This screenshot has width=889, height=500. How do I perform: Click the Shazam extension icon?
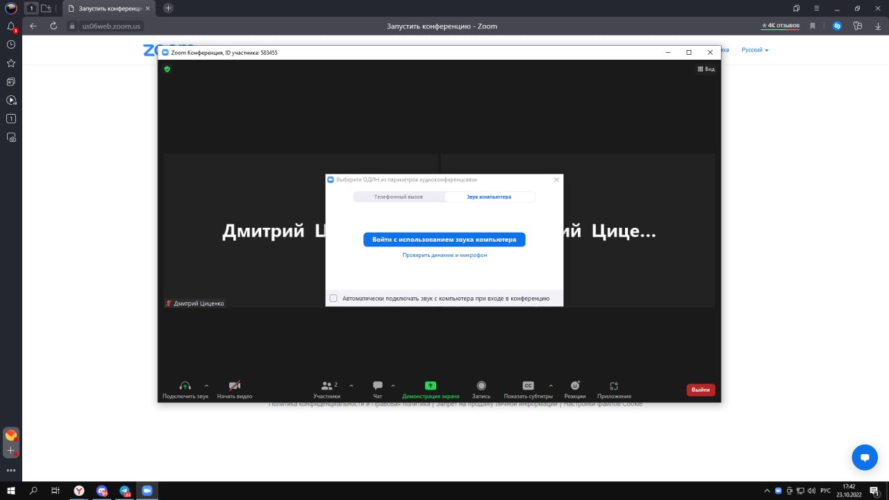pos(837,26)
